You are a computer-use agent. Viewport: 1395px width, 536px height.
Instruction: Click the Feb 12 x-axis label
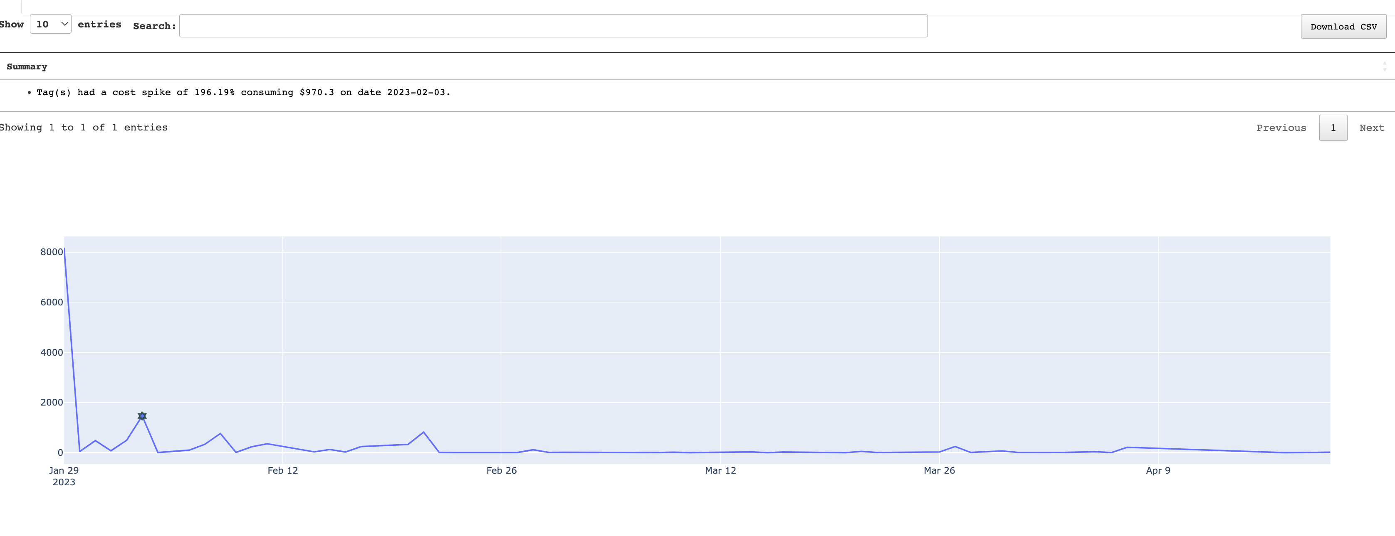283,470
